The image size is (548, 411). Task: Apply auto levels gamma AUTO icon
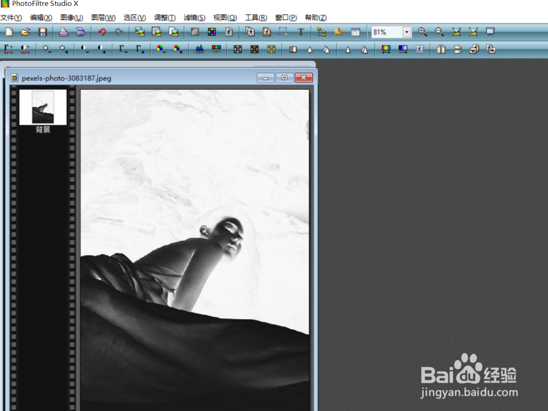coord(8,49)
